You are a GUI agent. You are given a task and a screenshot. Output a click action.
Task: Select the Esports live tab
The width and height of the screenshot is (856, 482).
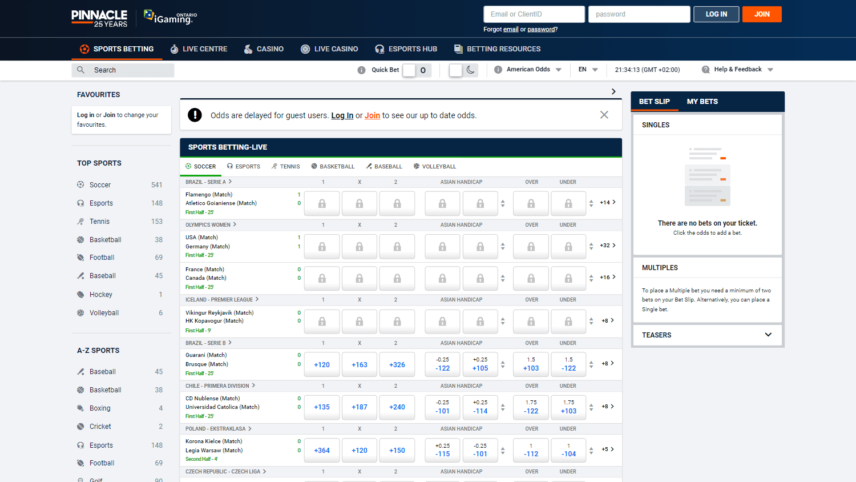point(244,167)
